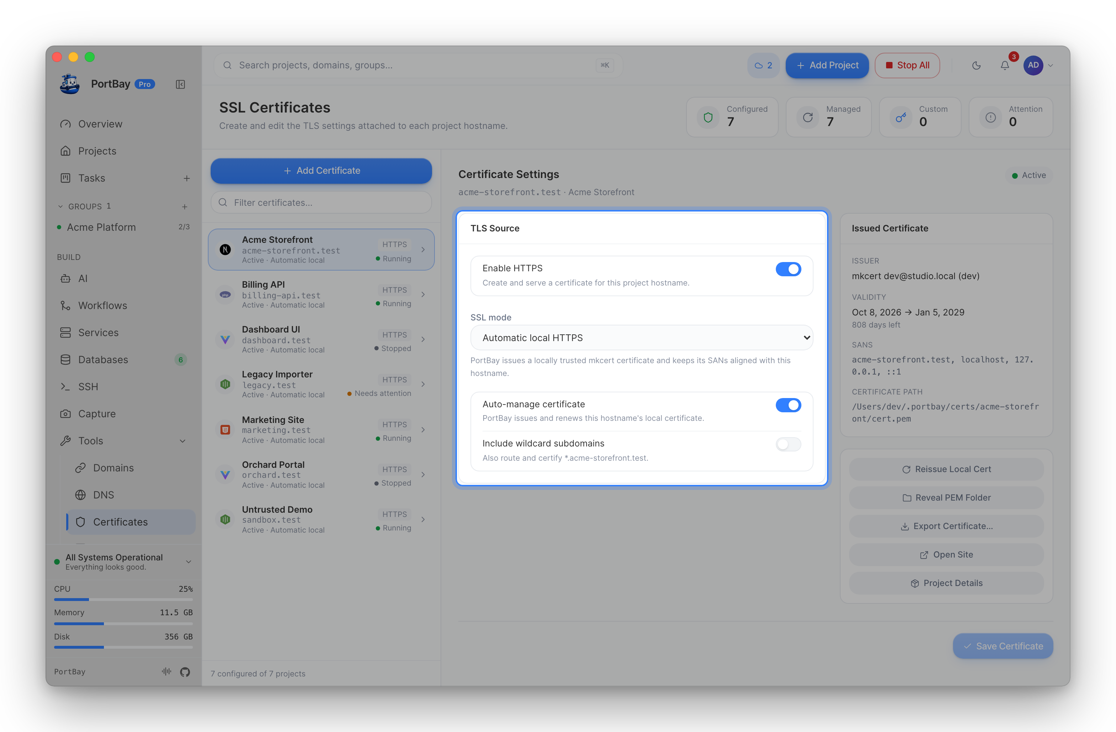Add a new task with plus icon
The image size is (1116, 732).
click(x=186, y=178)
